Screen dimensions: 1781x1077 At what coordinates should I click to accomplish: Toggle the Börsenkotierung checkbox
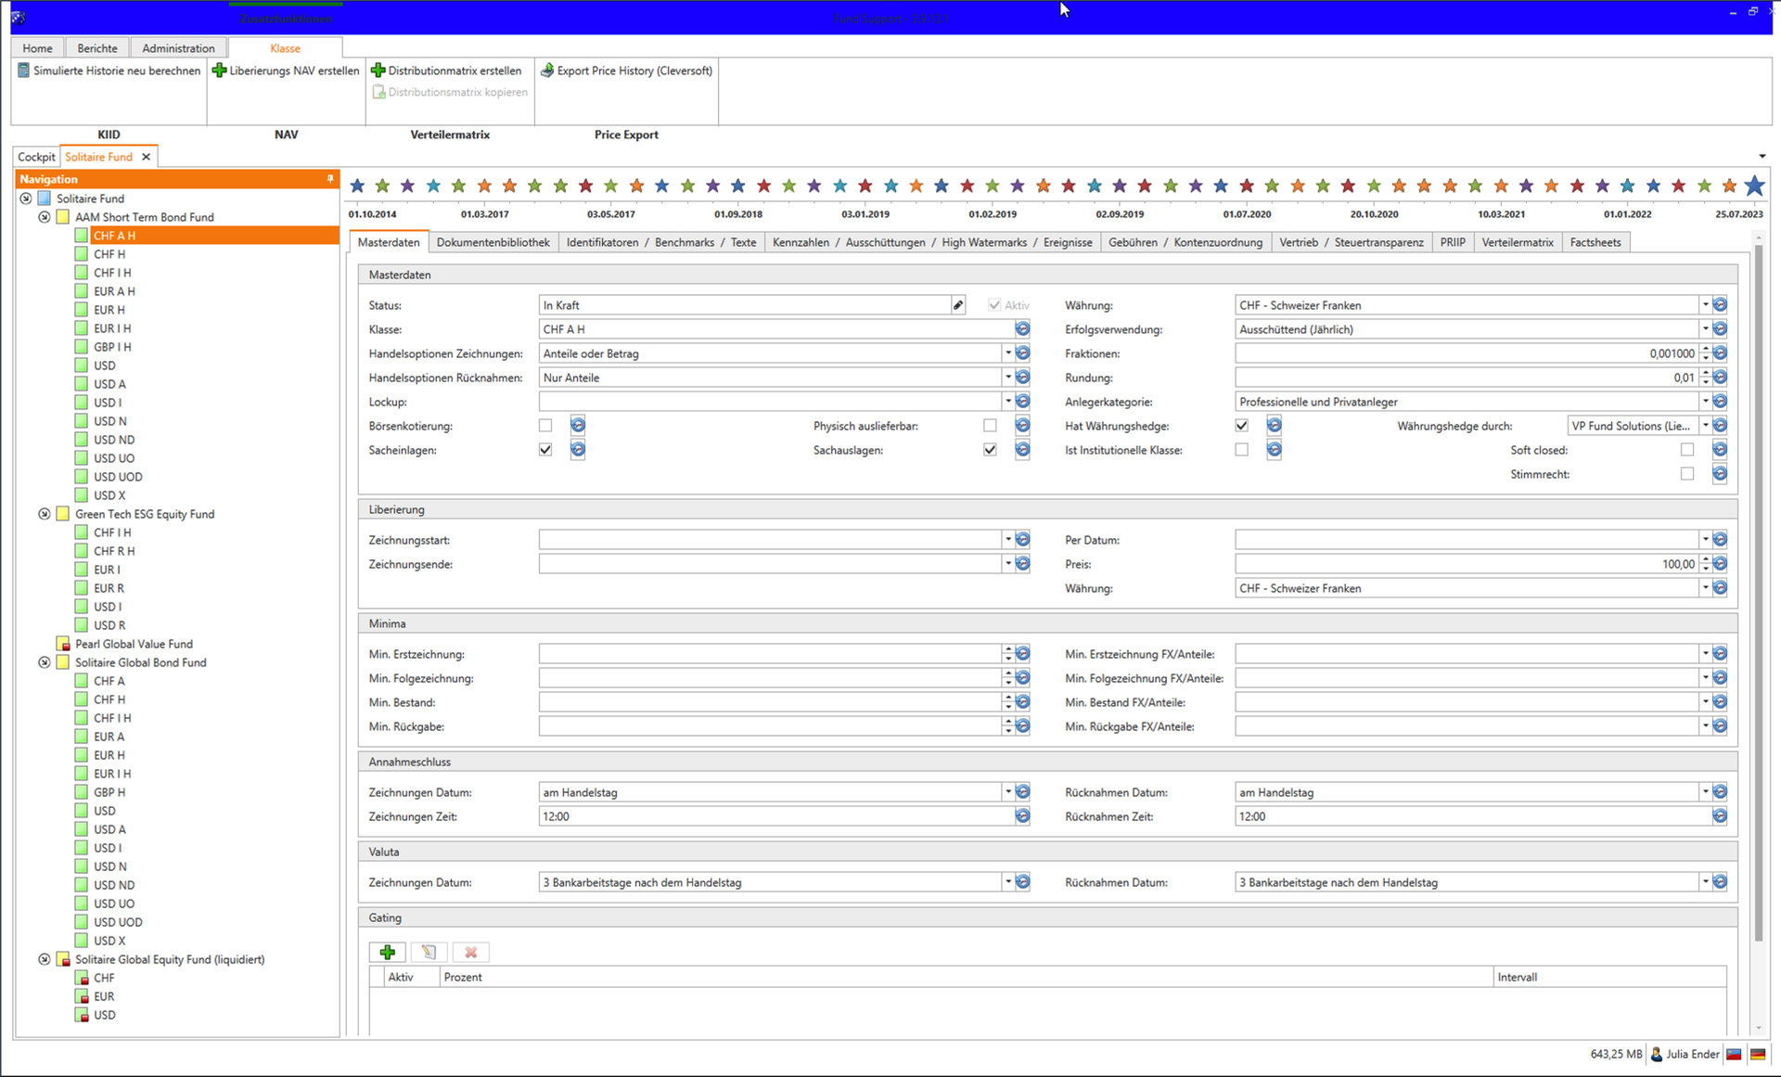[x=545, y=426]
